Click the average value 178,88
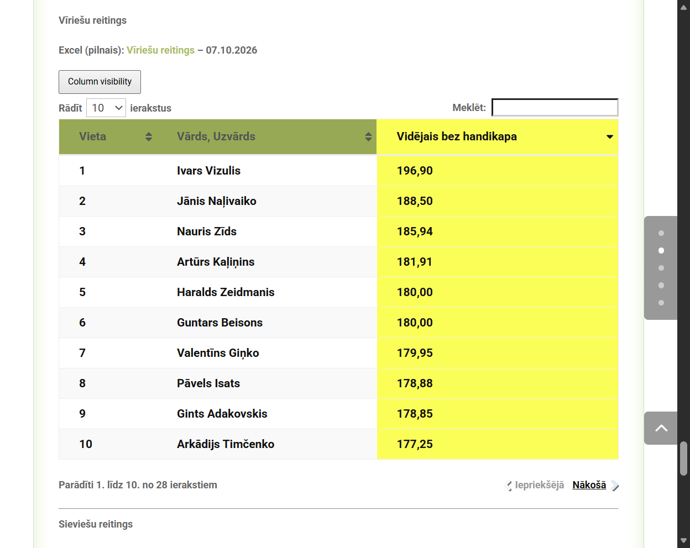 pyautogui.click(x=415, y=383)
